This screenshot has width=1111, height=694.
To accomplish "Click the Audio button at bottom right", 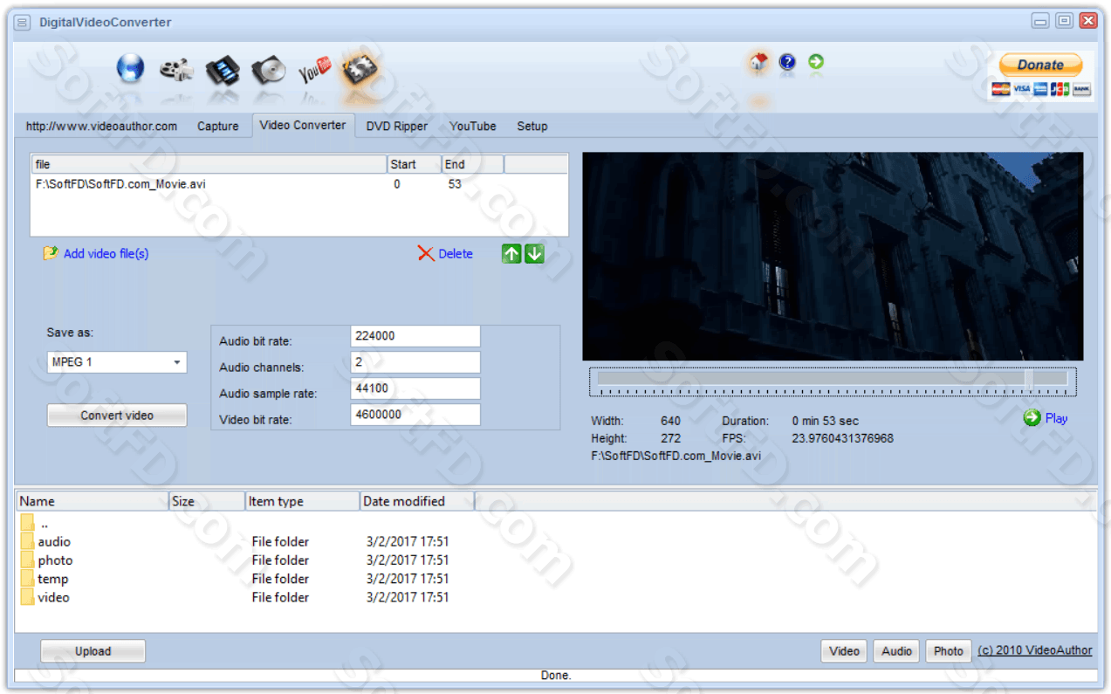I will click(x=896, y=651).
